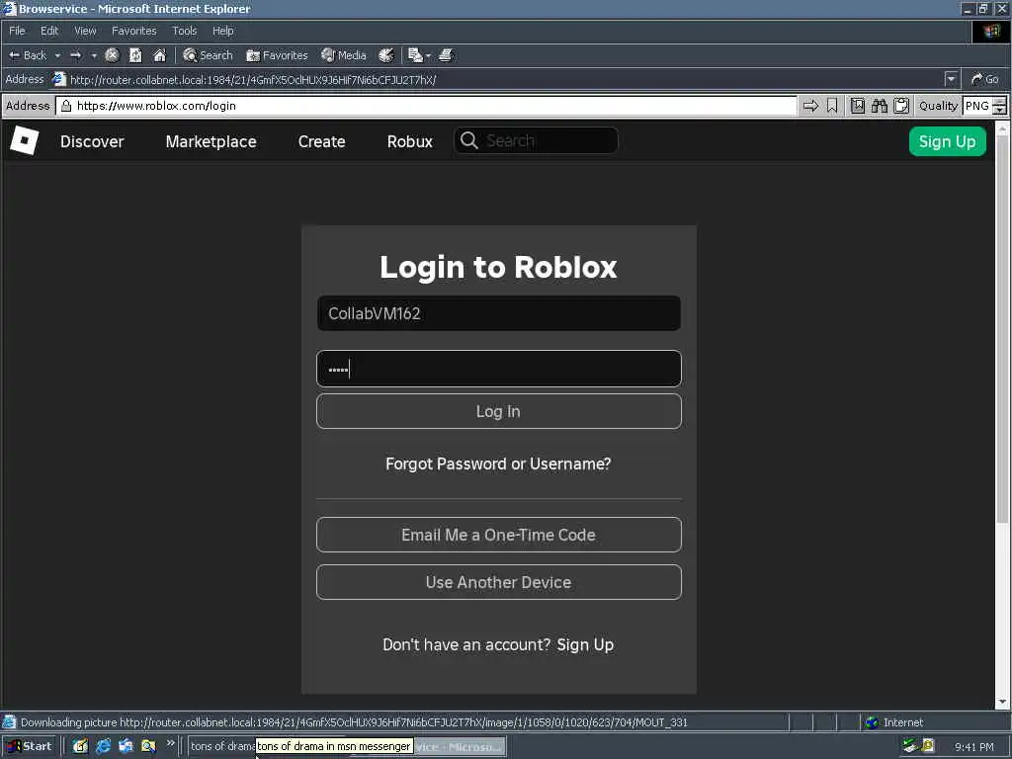This screenshot has height=759, width=1012.
Task: Click the green Sign Up button
Action: click(x=948, y=141)
